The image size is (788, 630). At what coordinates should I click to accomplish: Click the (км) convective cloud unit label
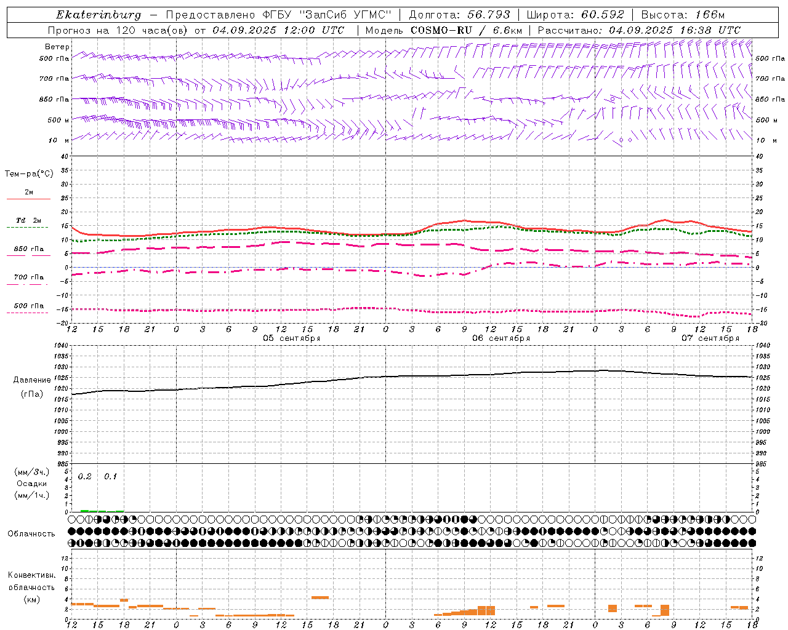(31, 599)
